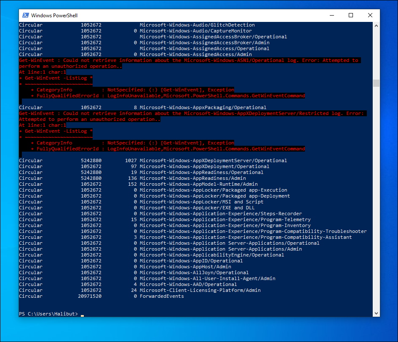Click the ForwardedEvents log name
This screenshot has width=398, height=342.
pos(162,296)
